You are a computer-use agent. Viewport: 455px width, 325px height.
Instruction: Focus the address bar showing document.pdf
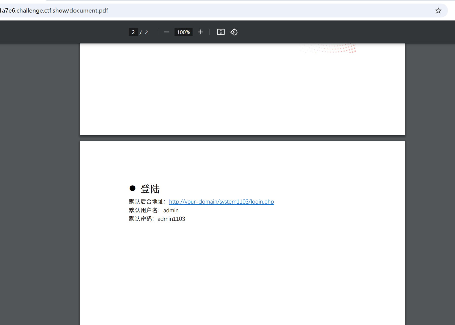191,11
